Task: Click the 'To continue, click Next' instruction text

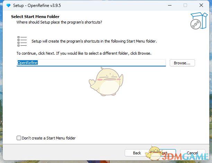Action: [84, 54]
